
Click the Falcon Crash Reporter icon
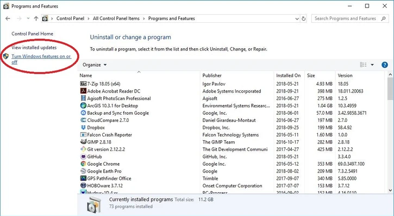tap(83, 135)
